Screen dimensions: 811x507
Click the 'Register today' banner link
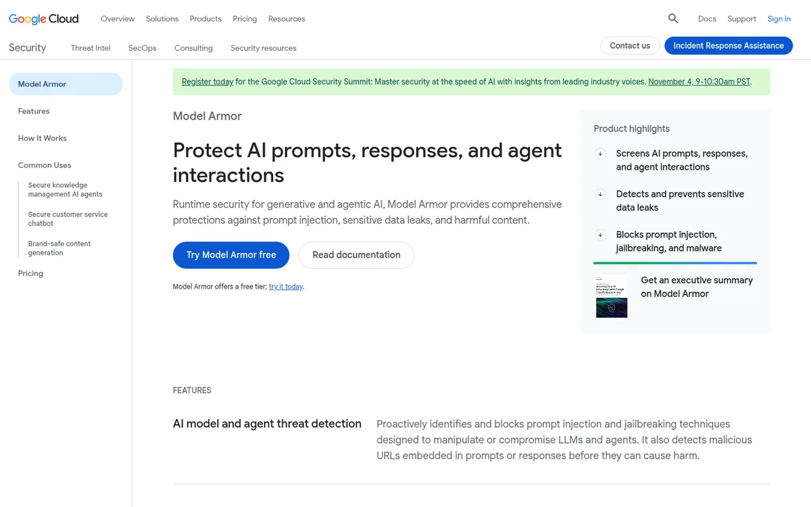click(x=207, y=82)
